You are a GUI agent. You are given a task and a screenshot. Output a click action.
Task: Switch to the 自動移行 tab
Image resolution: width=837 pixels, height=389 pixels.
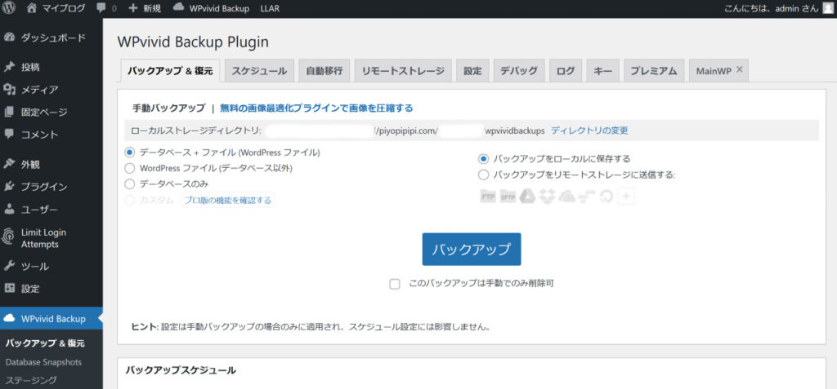[x=324, y=71]
